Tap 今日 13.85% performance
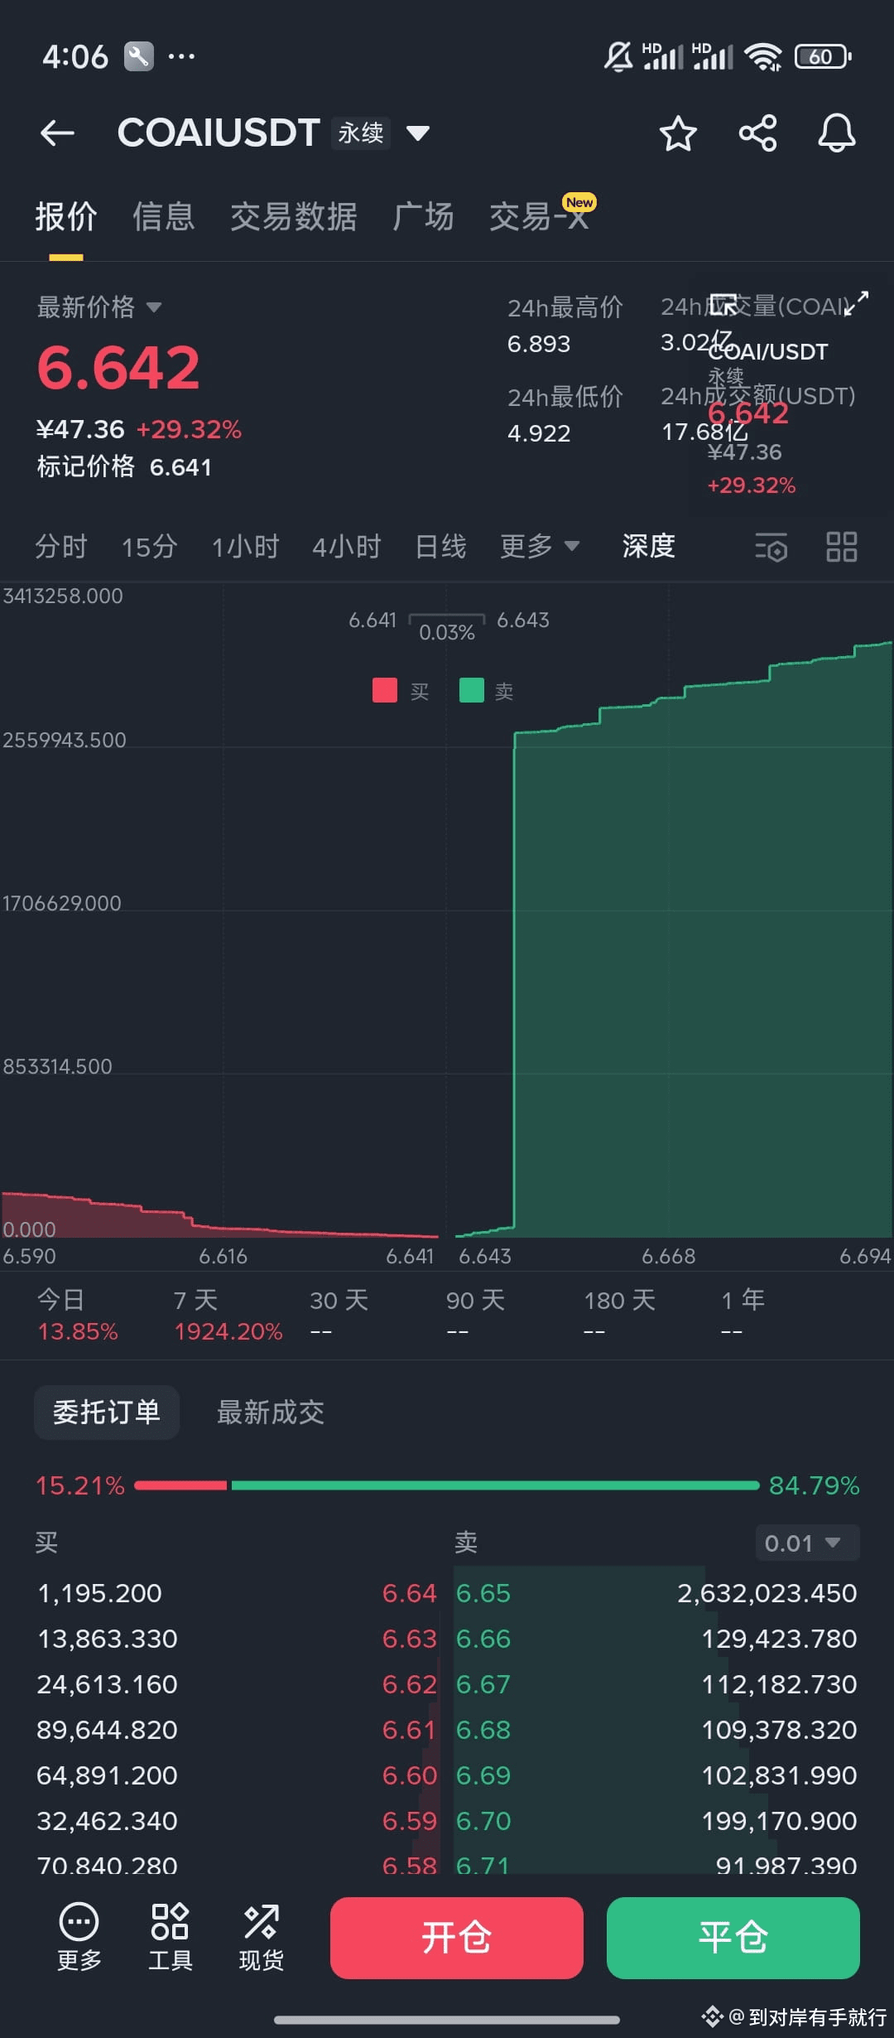This screenshot has width=894, height=2038. click(x=78, y=1316)
